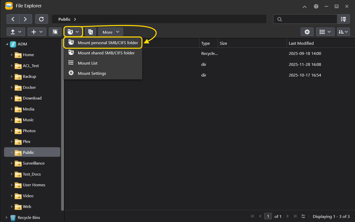This screenshot has width=355, height=222.
Task: Click the More button
Action: pyautogui.click(x=110, y=32)
